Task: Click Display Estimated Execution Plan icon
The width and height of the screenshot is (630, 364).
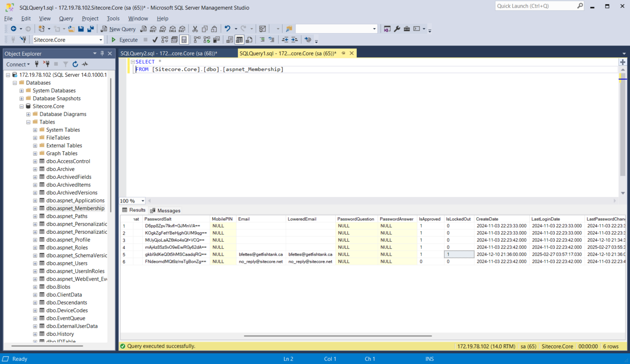Action: pos(165,40)
